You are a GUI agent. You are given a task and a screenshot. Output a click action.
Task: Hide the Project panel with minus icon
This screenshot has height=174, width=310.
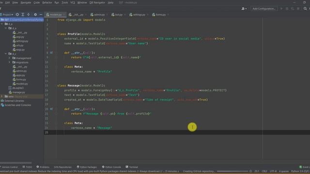tap(41, 14)
